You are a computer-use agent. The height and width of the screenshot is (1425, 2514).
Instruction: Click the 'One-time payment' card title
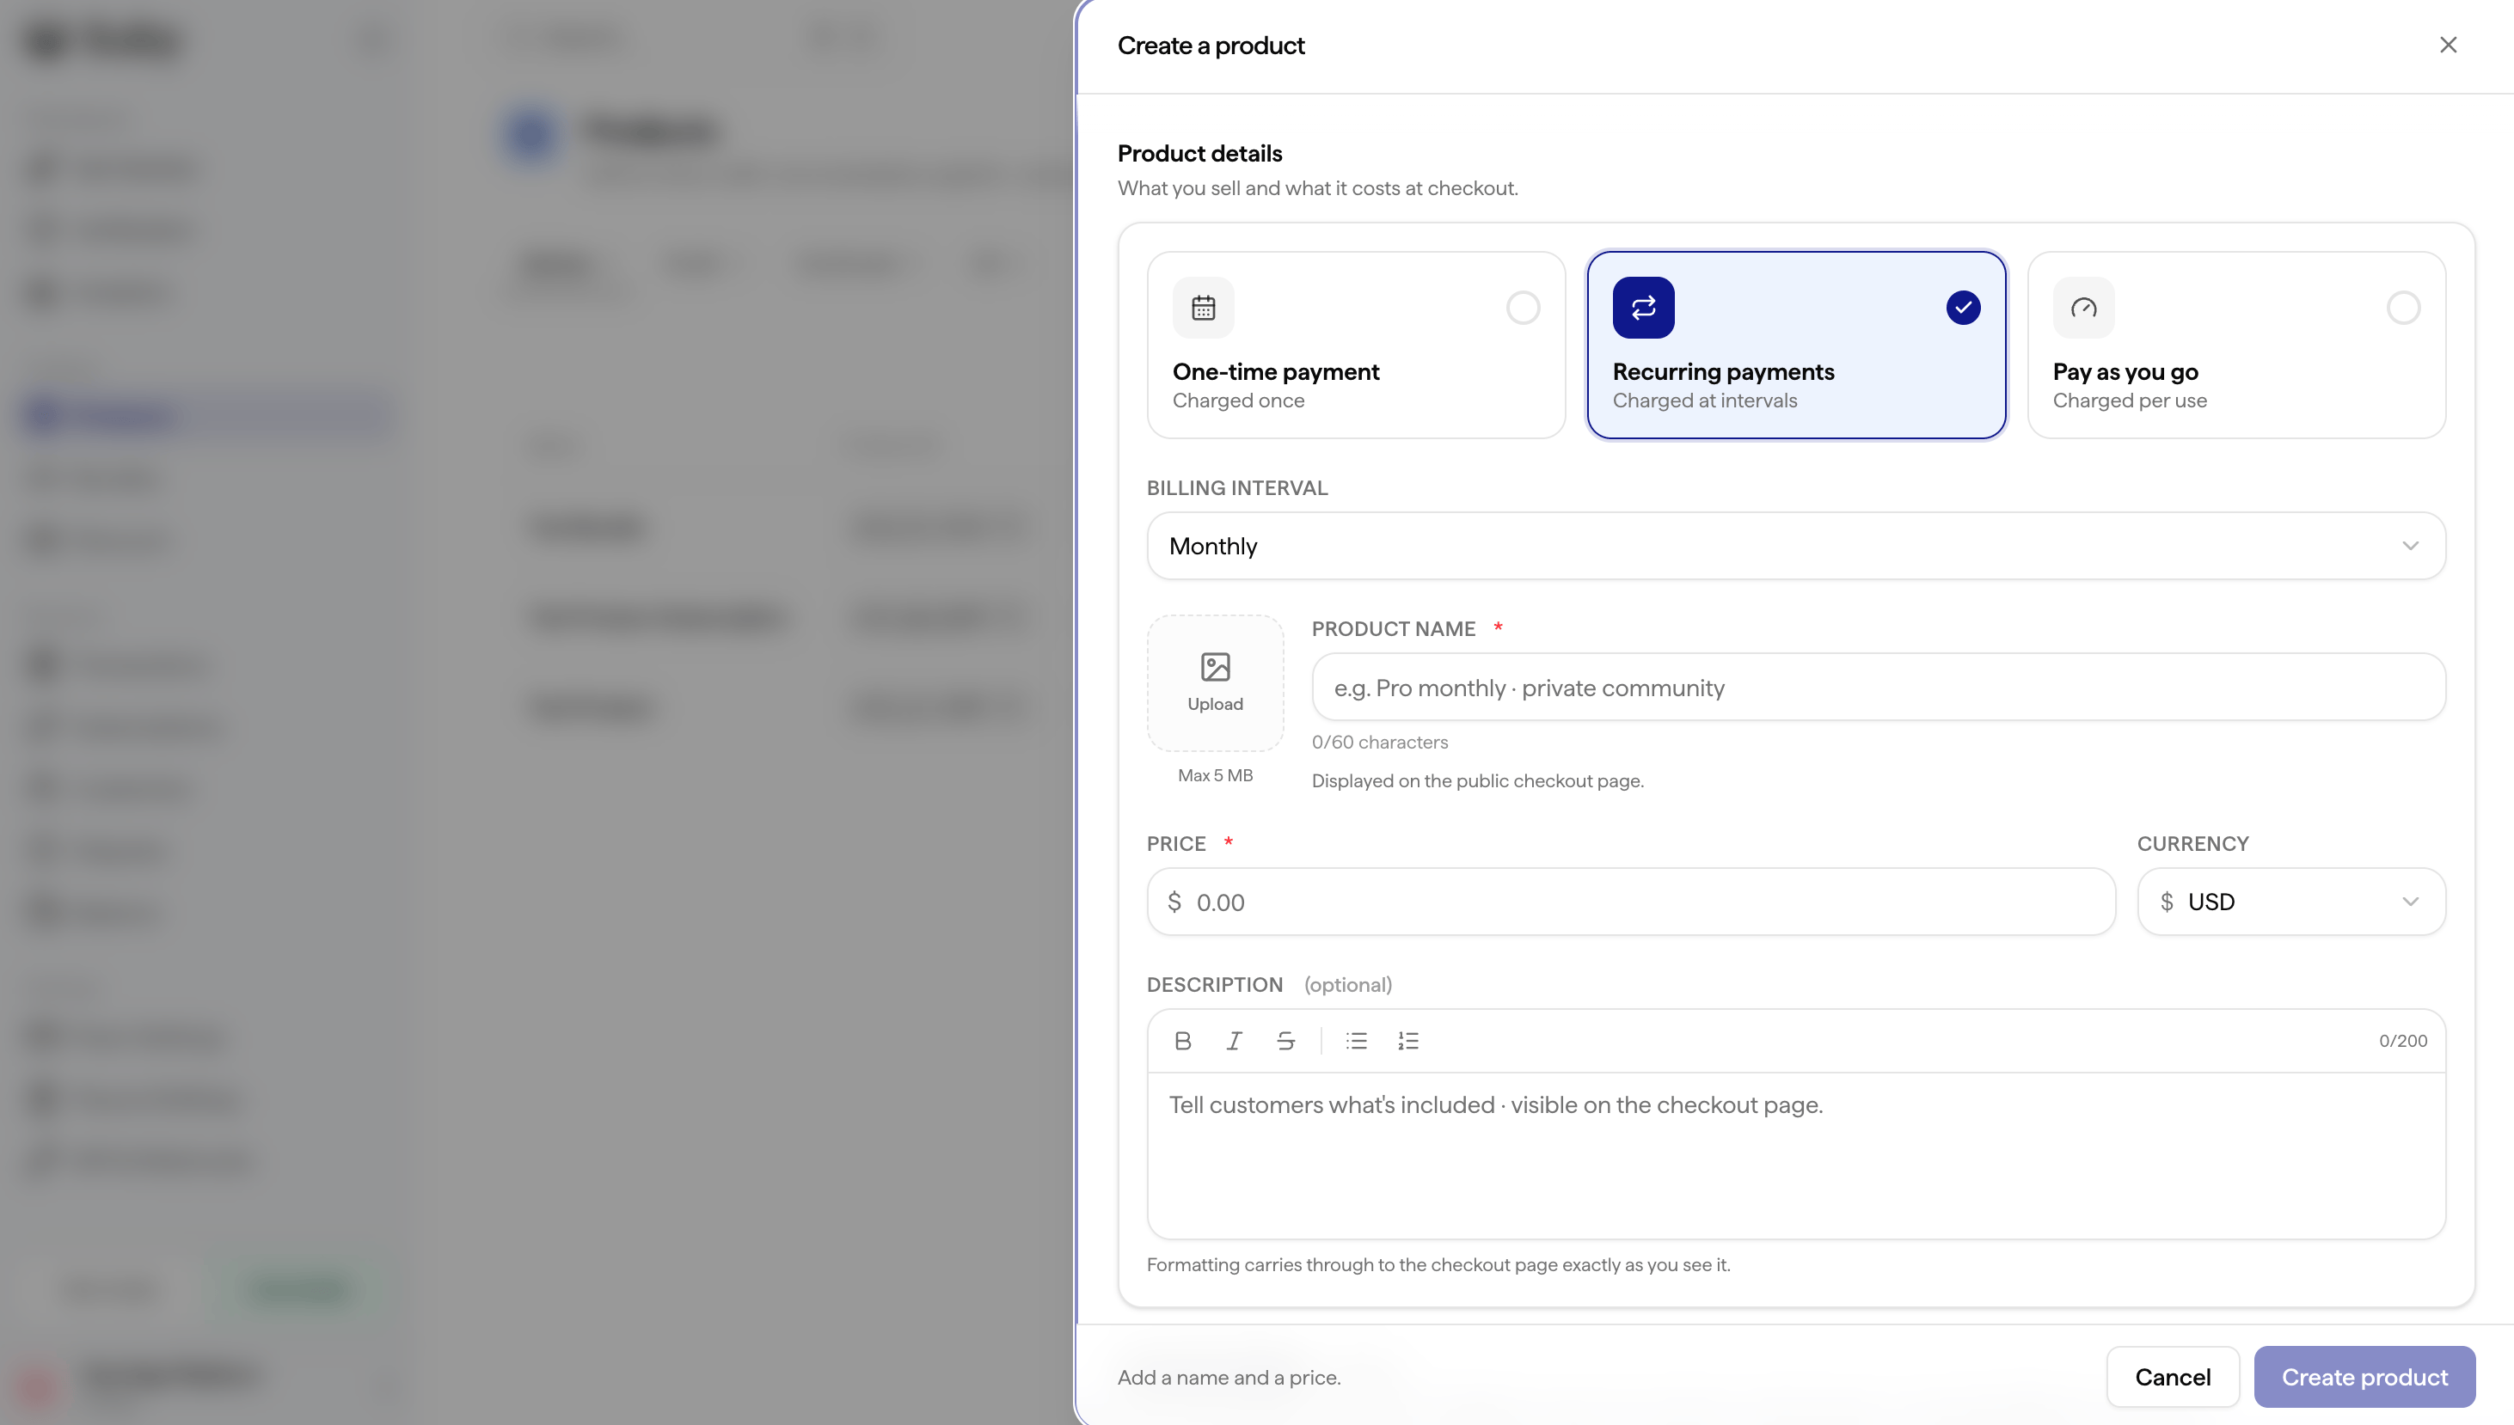[1276, 372]
